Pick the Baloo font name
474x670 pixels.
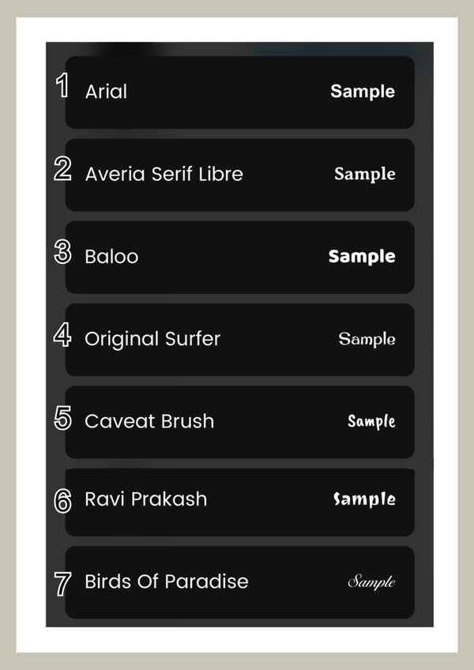pos(111,257)
